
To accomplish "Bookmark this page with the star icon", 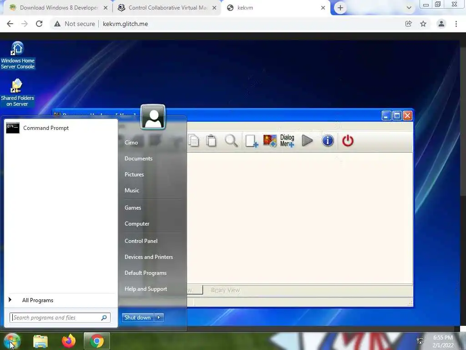I will click(x=423, y=24).
